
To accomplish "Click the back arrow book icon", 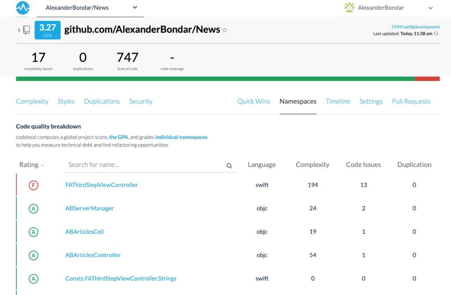I will [x=25, y=30].
